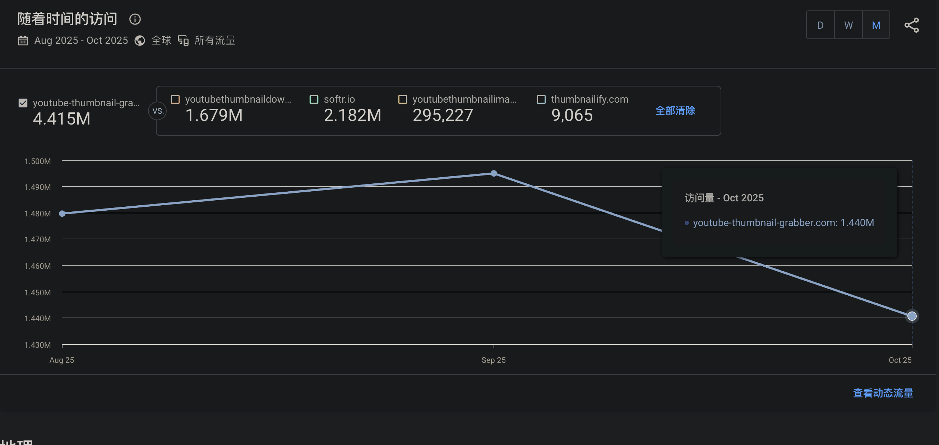
Task: Click 全部清除 to clear all competitors
Action: point(675,111)
